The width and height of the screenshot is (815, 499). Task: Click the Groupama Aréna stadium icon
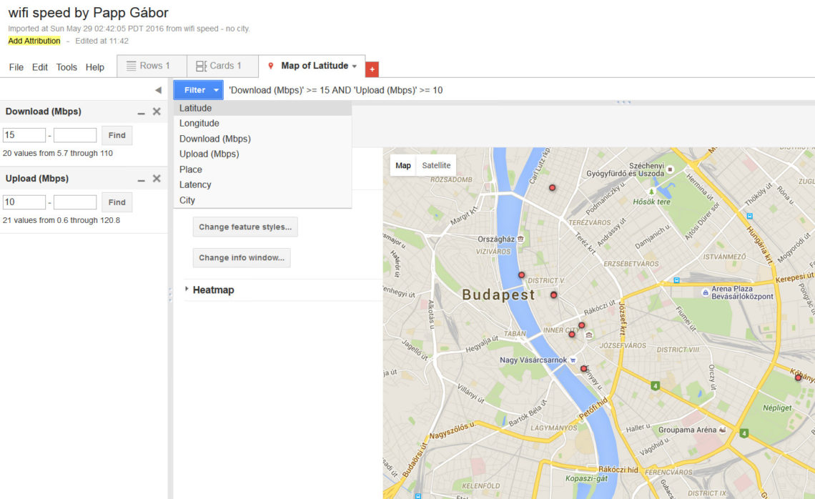pos(722,430)
